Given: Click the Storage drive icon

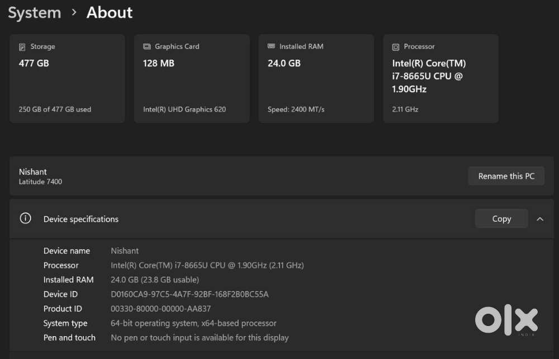Looking at the screenshot, I should [x=22, y=47].
